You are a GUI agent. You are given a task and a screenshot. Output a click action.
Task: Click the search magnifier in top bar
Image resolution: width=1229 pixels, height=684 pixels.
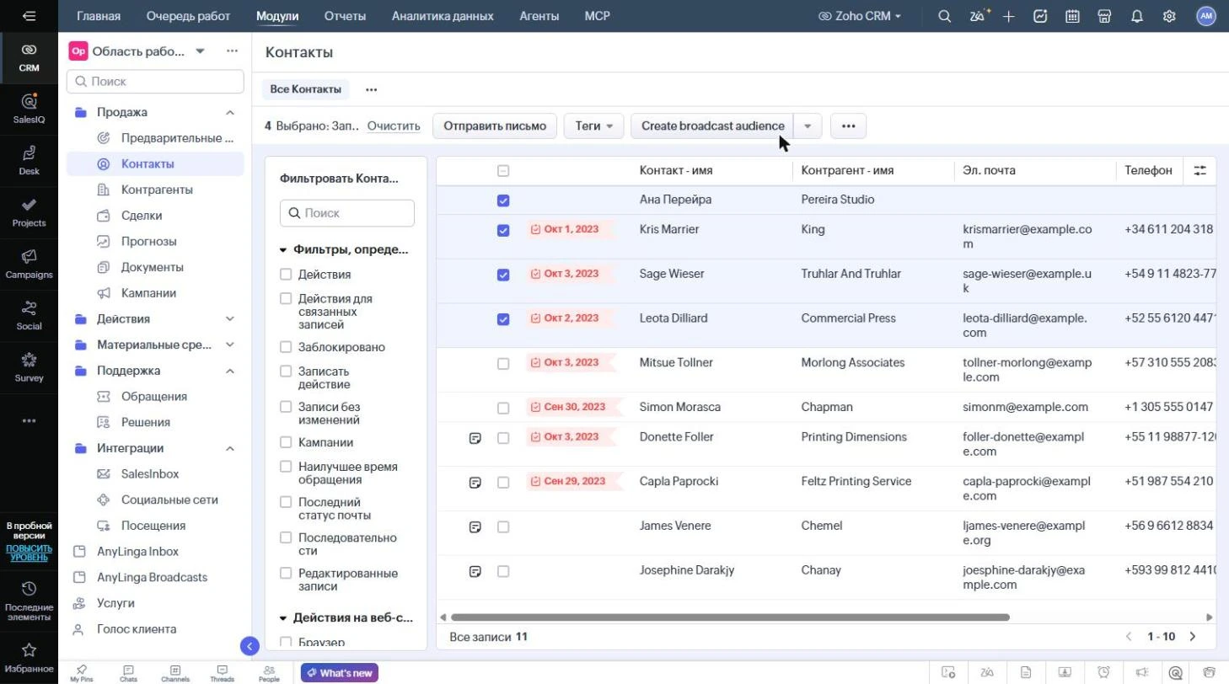tap(945, 16)
